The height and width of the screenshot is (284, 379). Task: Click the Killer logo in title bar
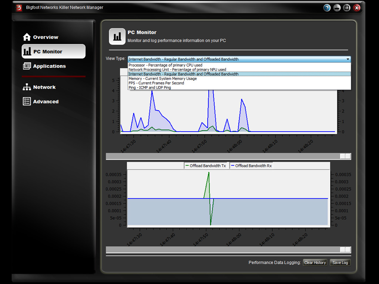19,8
